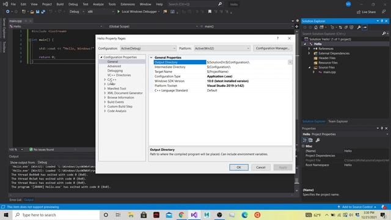
Task: Switch to the Team Explorer tab
Action: click(x=338, y=122)
